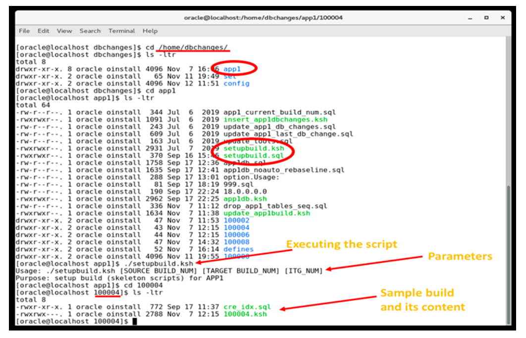Click update_app1build.ksh file name

[266, 213]
